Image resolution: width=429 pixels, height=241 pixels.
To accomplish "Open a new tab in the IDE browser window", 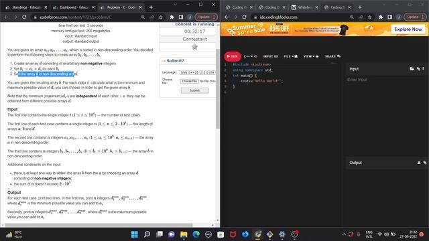I will pyautogui.click(x=360, y=7).
